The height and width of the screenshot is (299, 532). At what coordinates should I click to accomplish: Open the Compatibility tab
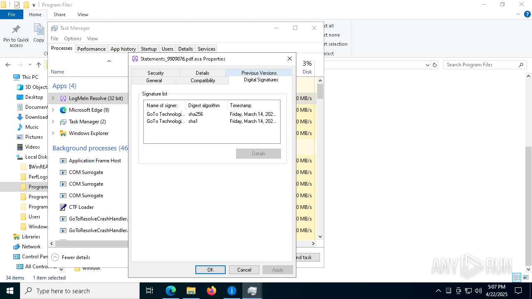pyautogui.click(x=203, y=80)
